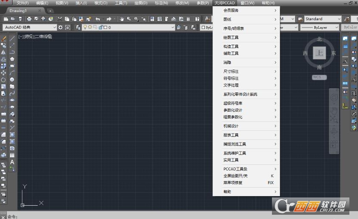The width and height of the screenshot is (358, 219).
Task: Click the New drawing icon
Action: coord(6,19)
